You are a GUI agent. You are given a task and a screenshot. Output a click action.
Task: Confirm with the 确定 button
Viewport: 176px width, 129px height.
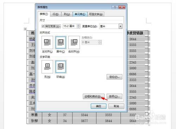click(99, 106)
